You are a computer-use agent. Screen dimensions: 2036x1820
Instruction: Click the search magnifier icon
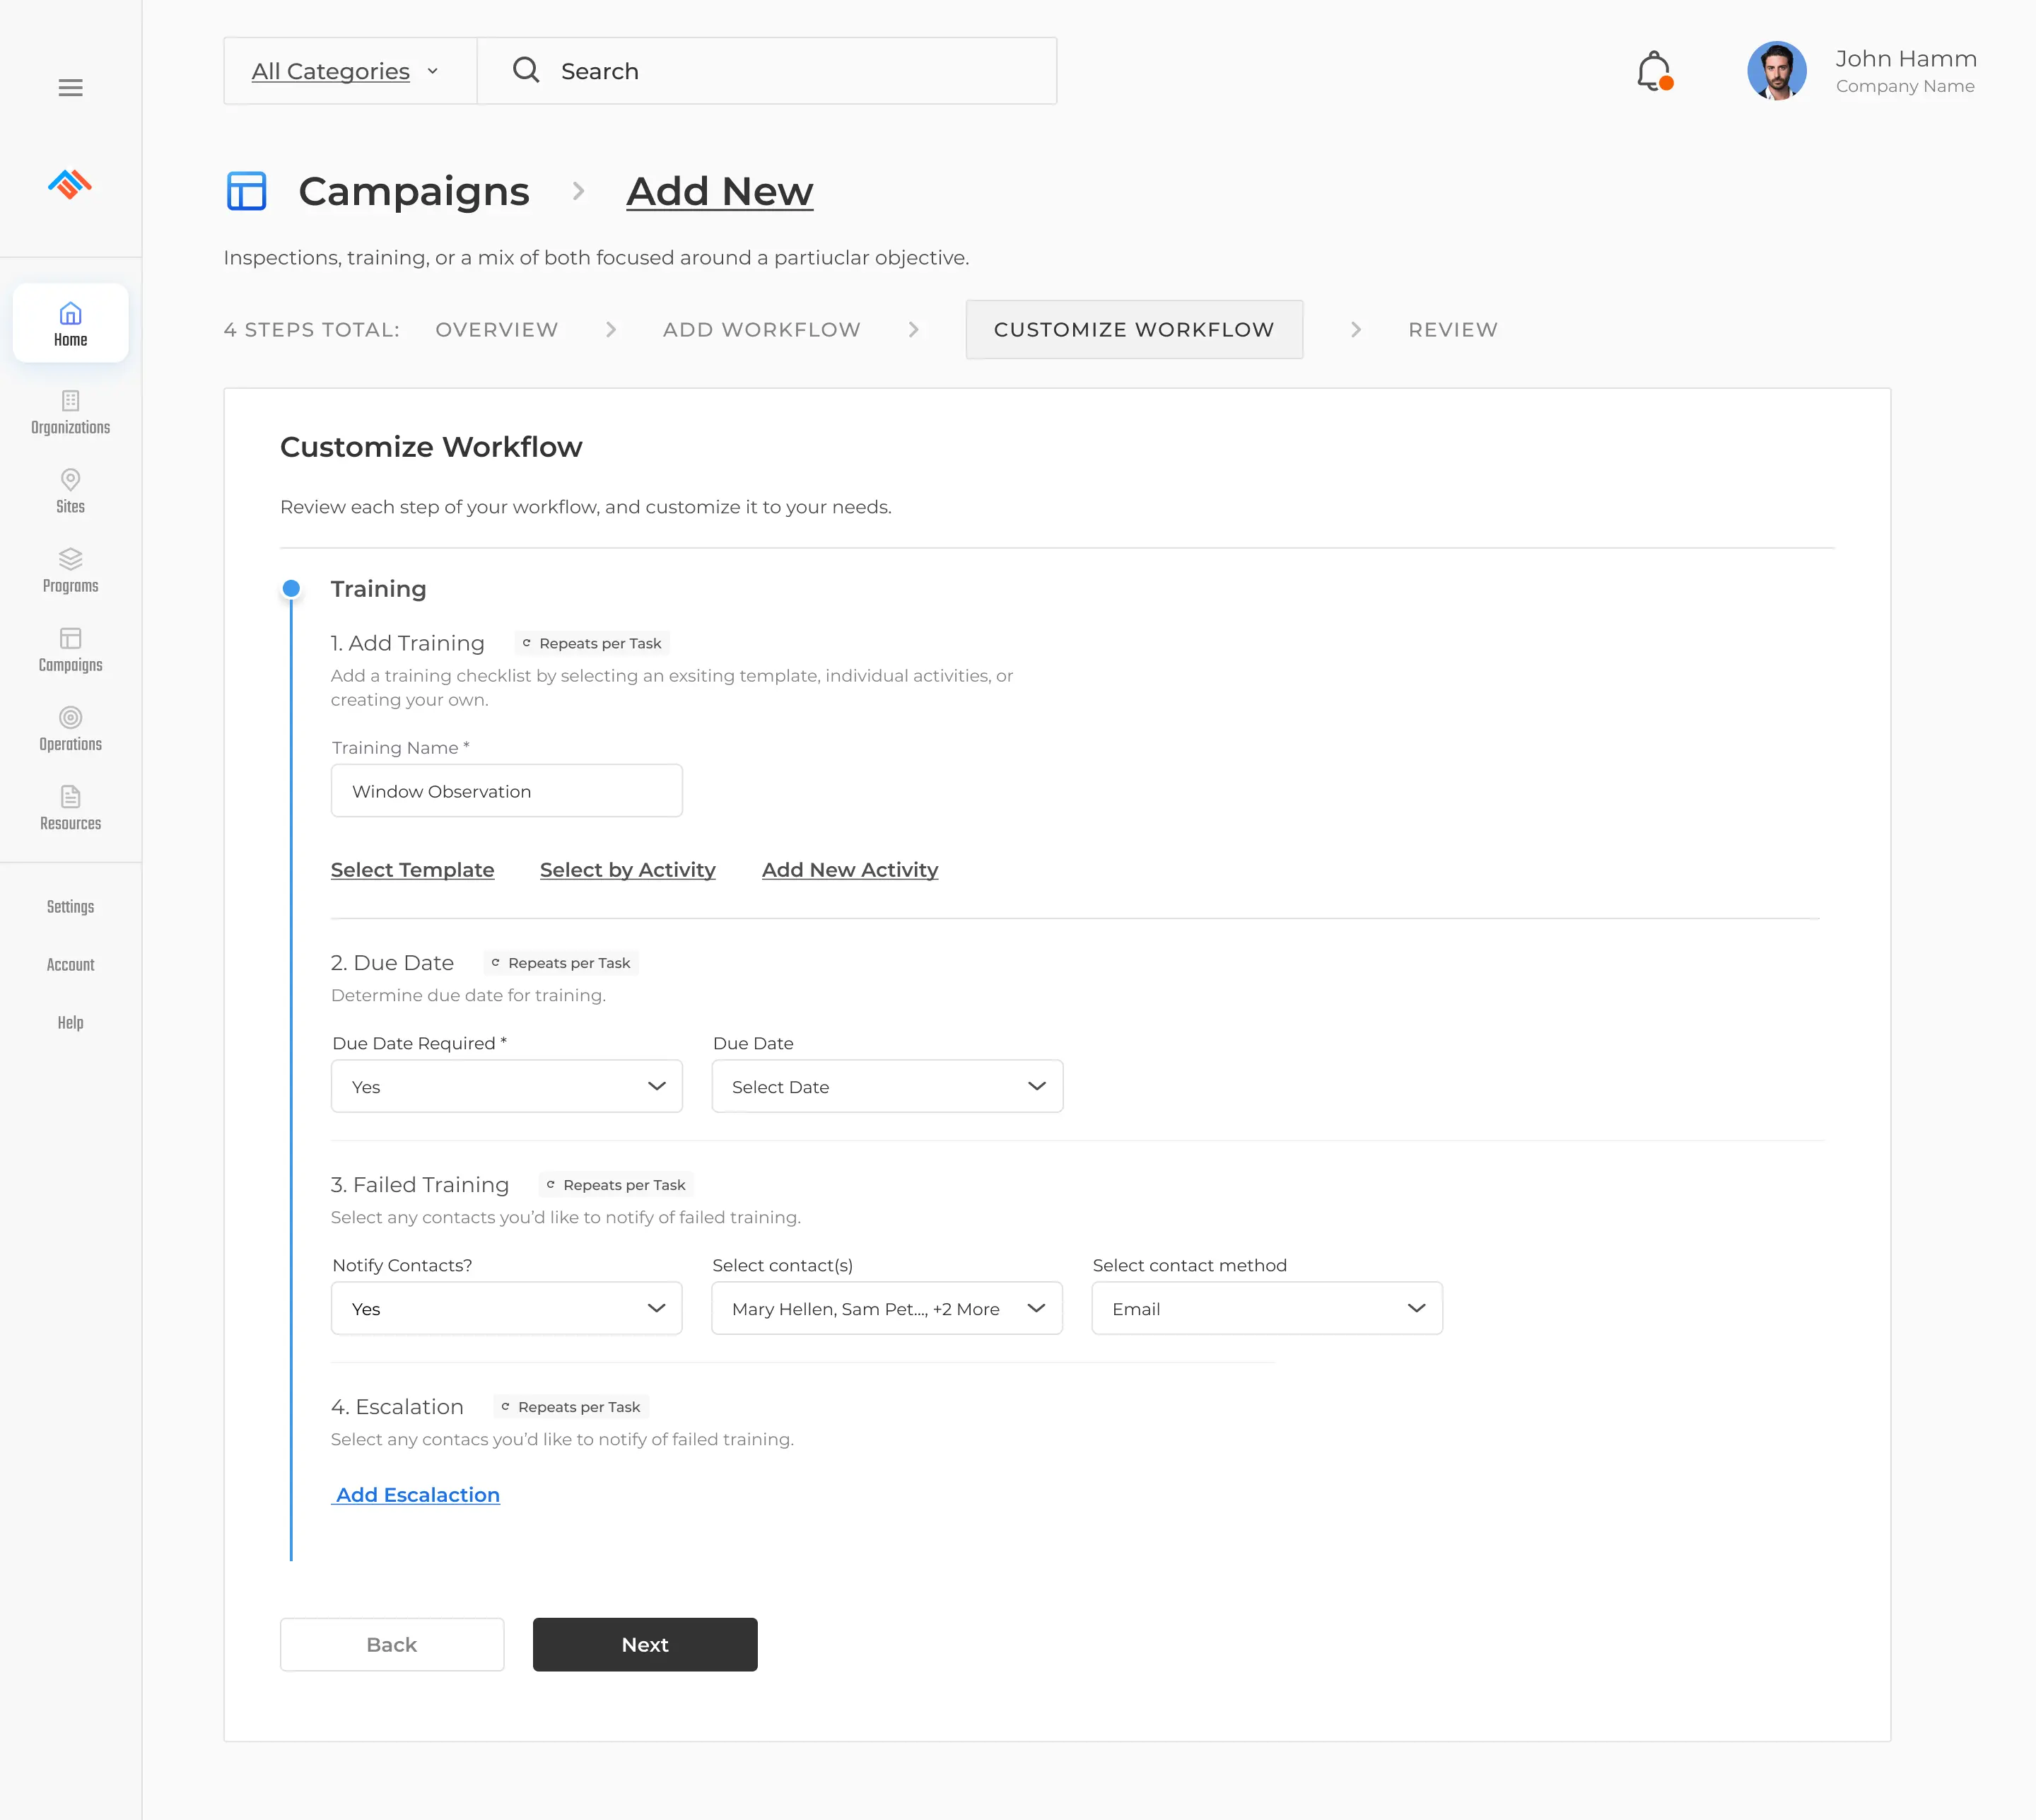click(526, 70)
